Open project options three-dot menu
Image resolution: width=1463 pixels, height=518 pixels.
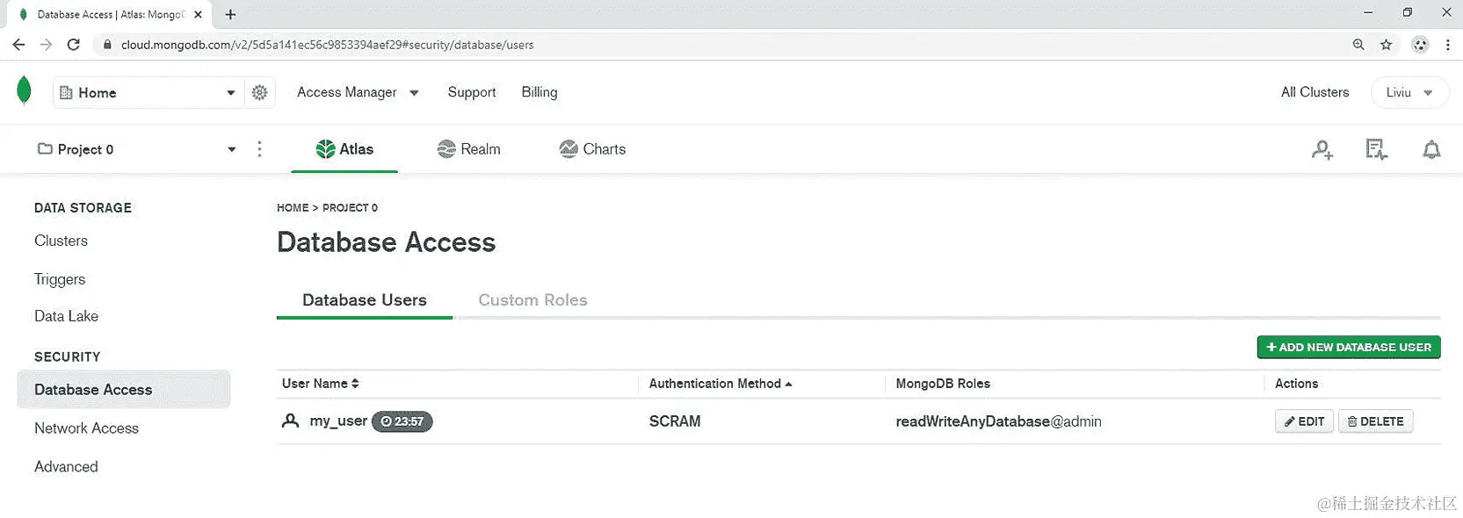tap(259, 149)
